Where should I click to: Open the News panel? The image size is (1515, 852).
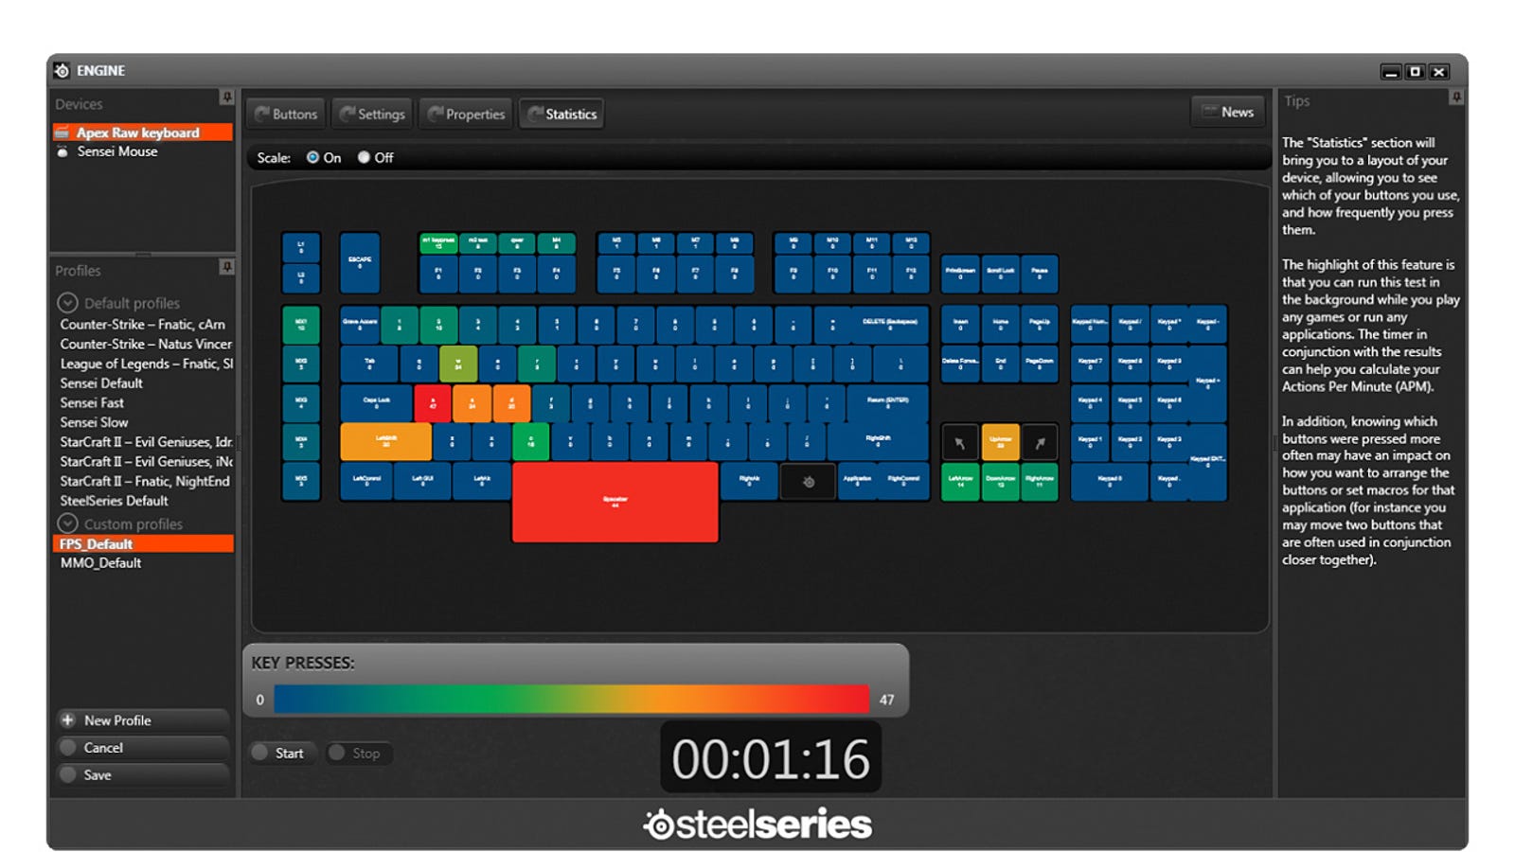1228,112
